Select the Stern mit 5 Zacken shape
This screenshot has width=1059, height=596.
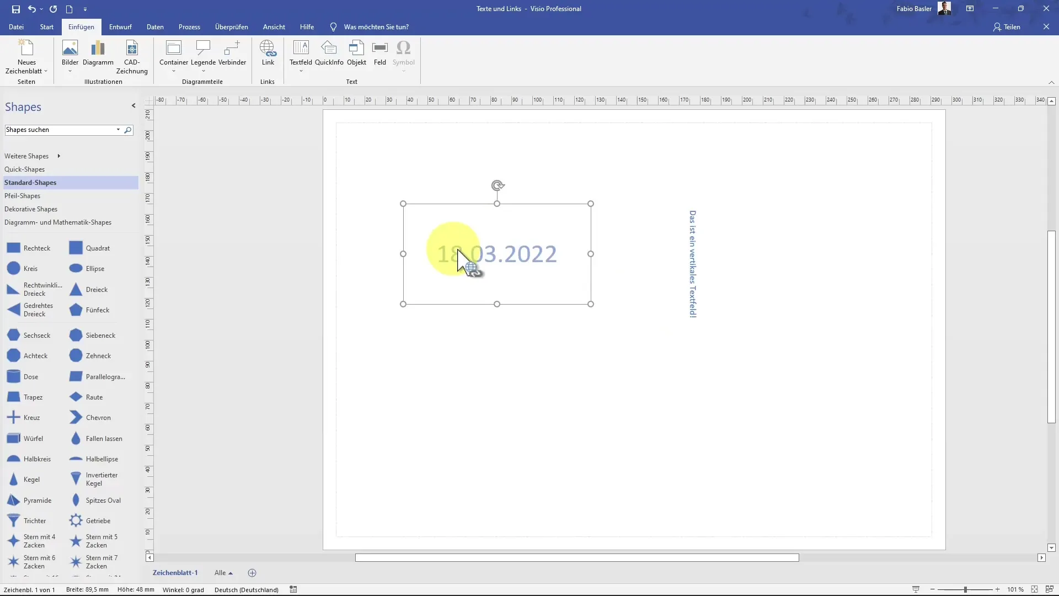coord(93,541)
